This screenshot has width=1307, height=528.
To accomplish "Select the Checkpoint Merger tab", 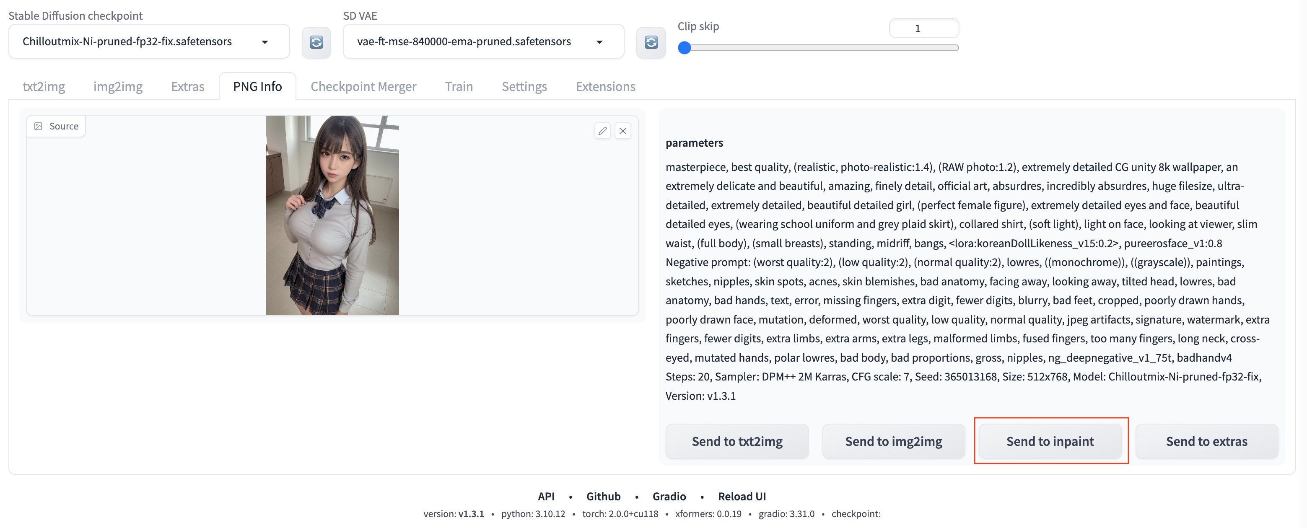I will tap(363, 86).
